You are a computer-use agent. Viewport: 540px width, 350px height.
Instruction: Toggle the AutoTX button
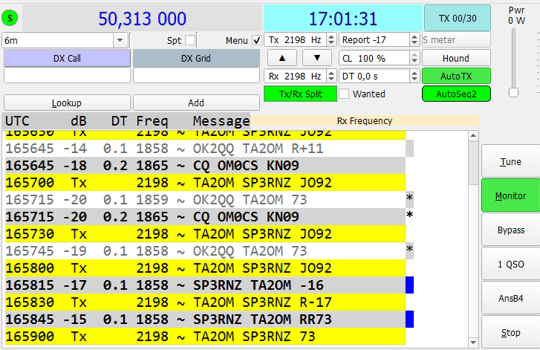click(x=456, y=76)
